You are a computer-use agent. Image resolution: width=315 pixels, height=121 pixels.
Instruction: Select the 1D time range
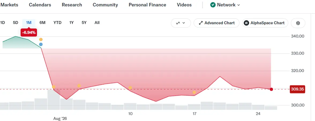tap(2, 23)
